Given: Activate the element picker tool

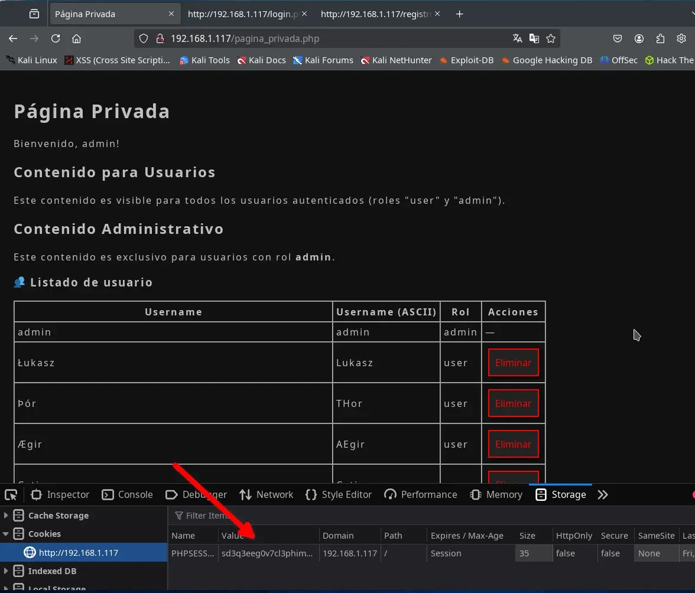Looking at the screenshot, I should (x=11, y=495).
